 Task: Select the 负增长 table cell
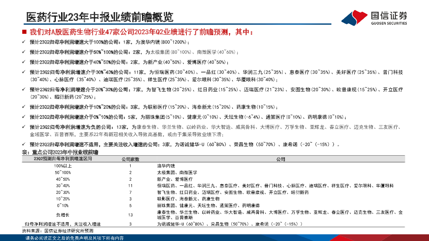[x=63, y=215]
